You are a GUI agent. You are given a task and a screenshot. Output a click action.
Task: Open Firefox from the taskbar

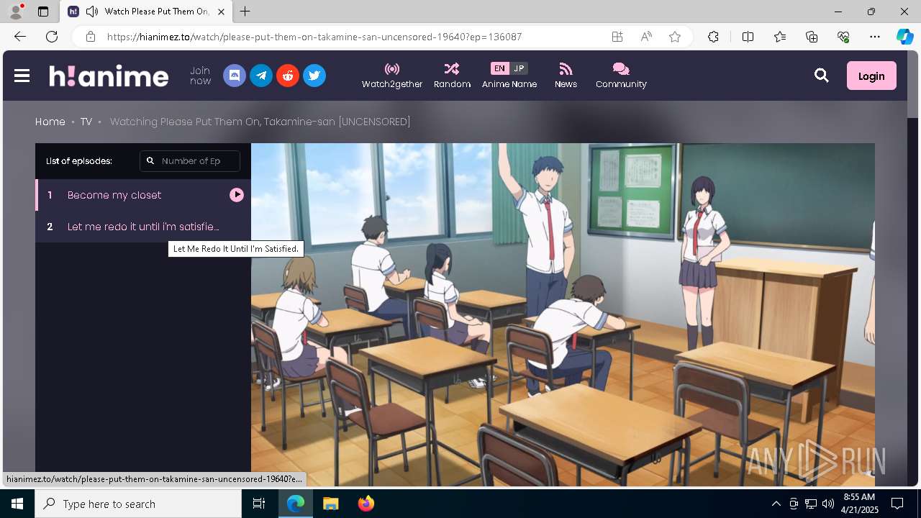coord(366,504)
